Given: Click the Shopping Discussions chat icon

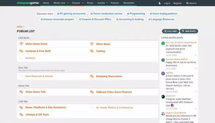Looking at the screenshot, I should coord(92,76).
